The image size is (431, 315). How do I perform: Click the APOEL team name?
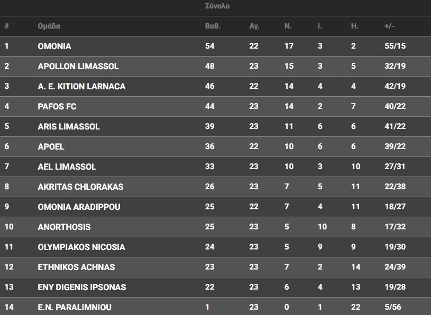coord(51,146)
